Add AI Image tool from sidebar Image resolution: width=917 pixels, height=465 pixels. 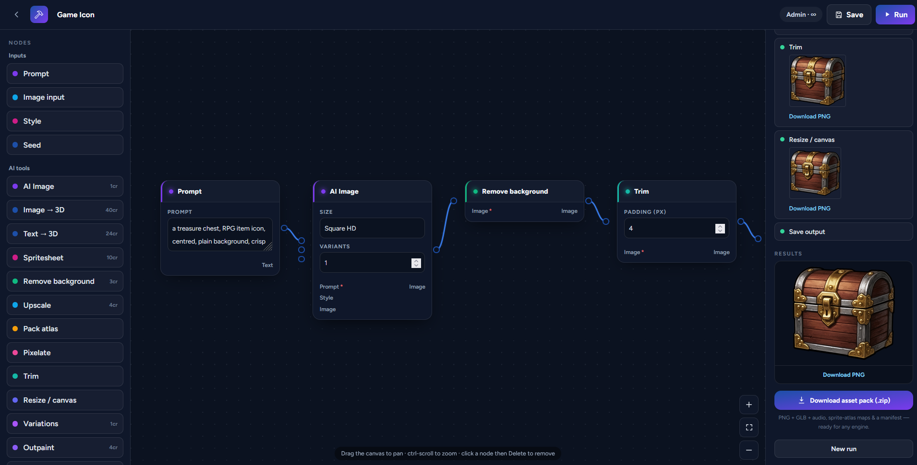pyautogui.click(x=65, y=186)
